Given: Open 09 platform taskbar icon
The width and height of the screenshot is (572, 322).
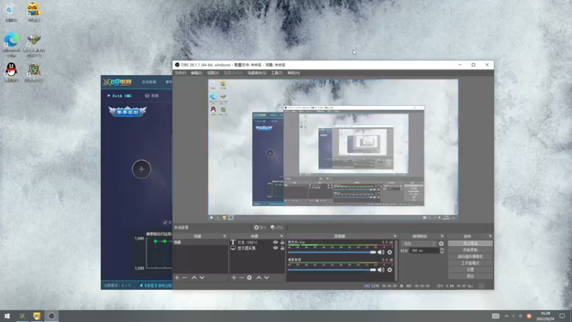Looking at the screenshot, I should (x=22, y=316).
